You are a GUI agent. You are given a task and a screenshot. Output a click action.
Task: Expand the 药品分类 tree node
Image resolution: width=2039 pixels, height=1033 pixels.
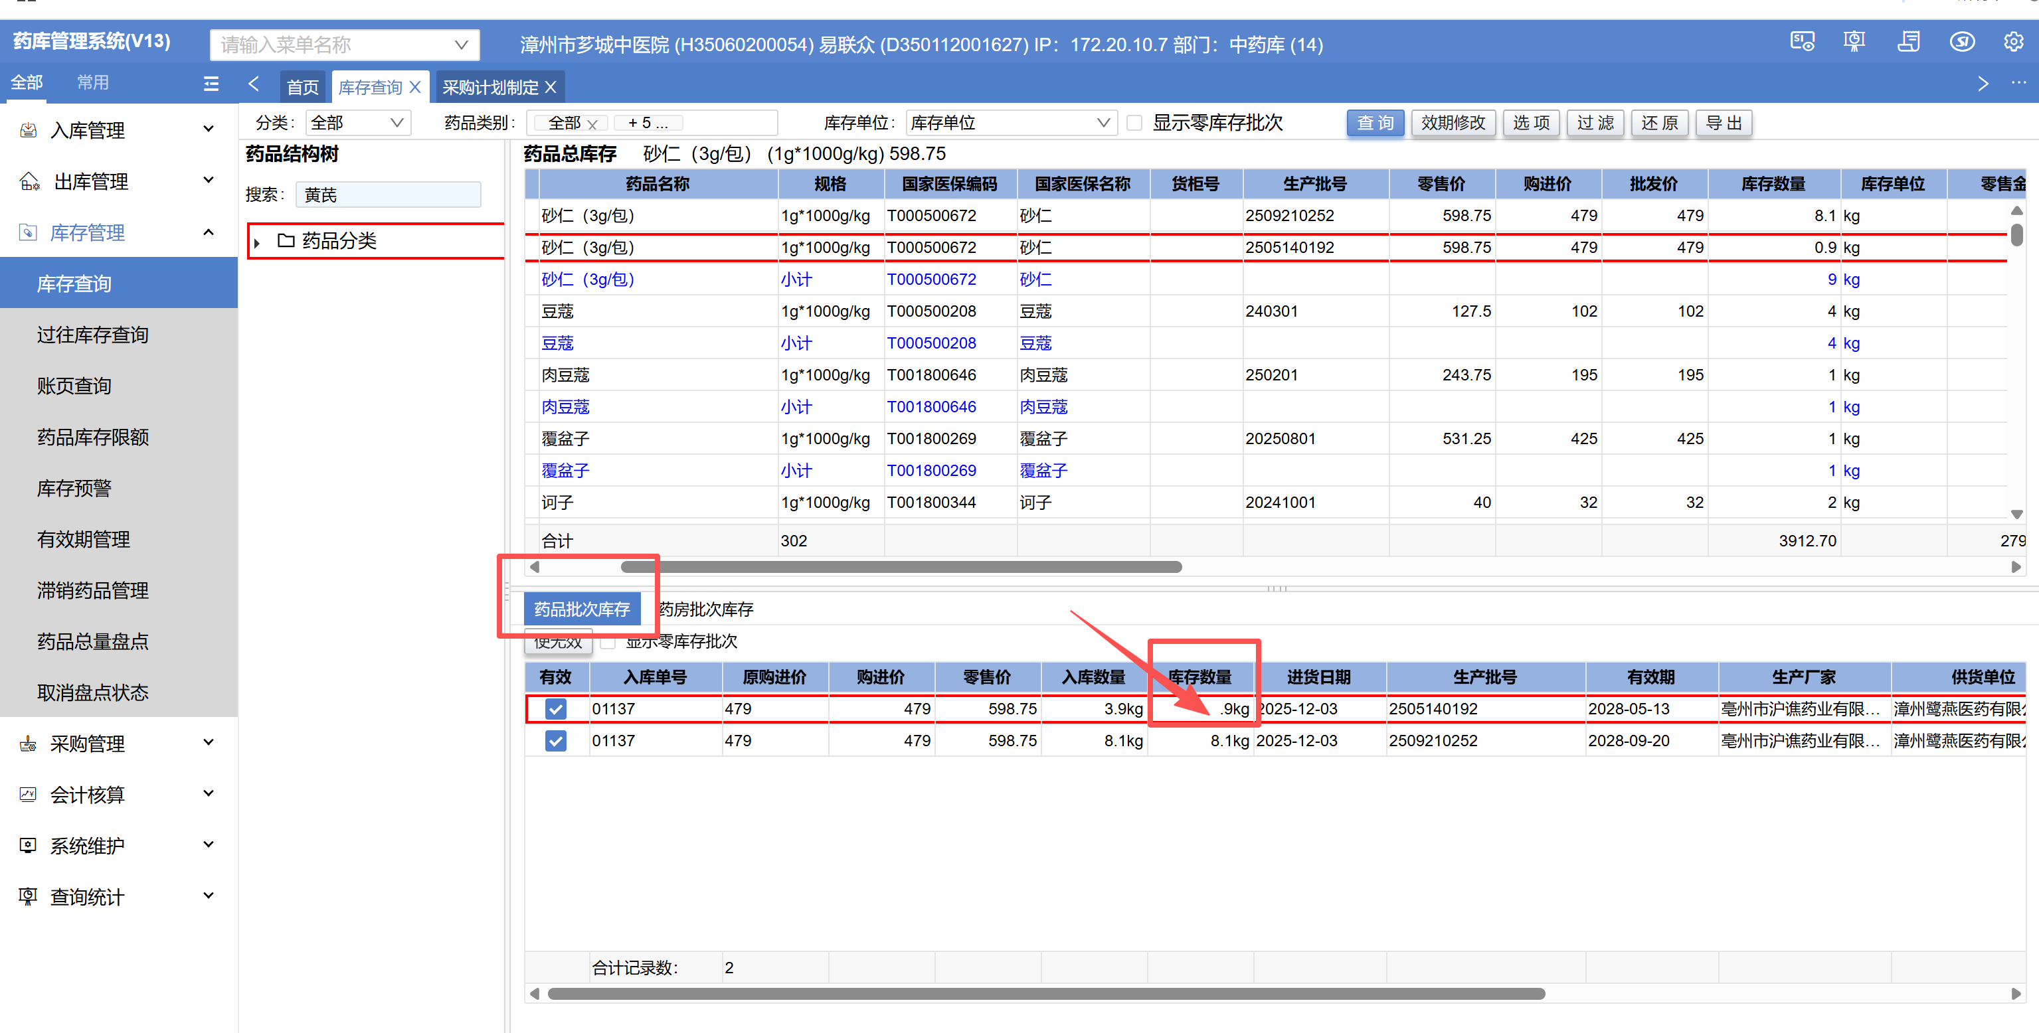pyautogui.click(x=257, y=242)
